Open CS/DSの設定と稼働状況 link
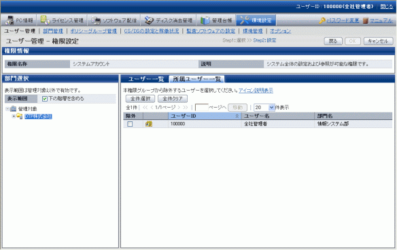The image size is (397, 250). click(152, 31)
